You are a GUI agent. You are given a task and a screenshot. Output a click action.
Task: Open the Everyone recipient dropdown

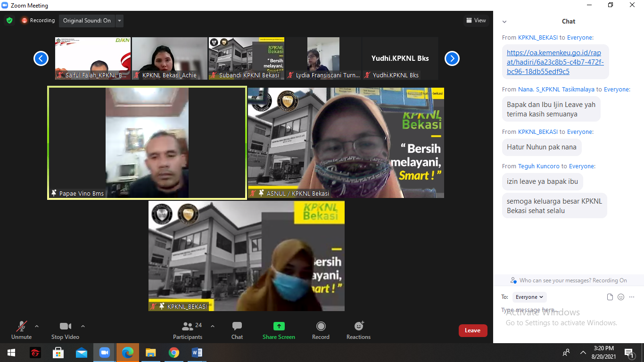(529, 297)
